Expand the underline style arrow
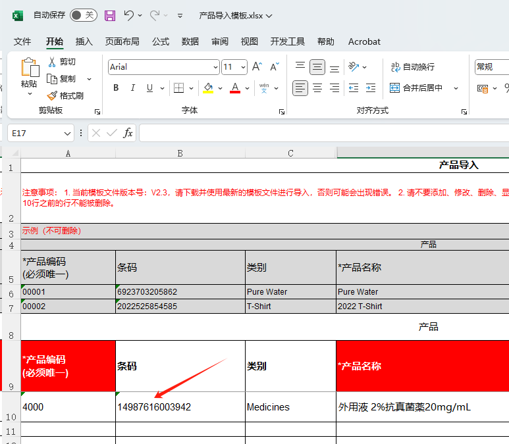The width and height of the screenshot is (509, 444). 162,88
